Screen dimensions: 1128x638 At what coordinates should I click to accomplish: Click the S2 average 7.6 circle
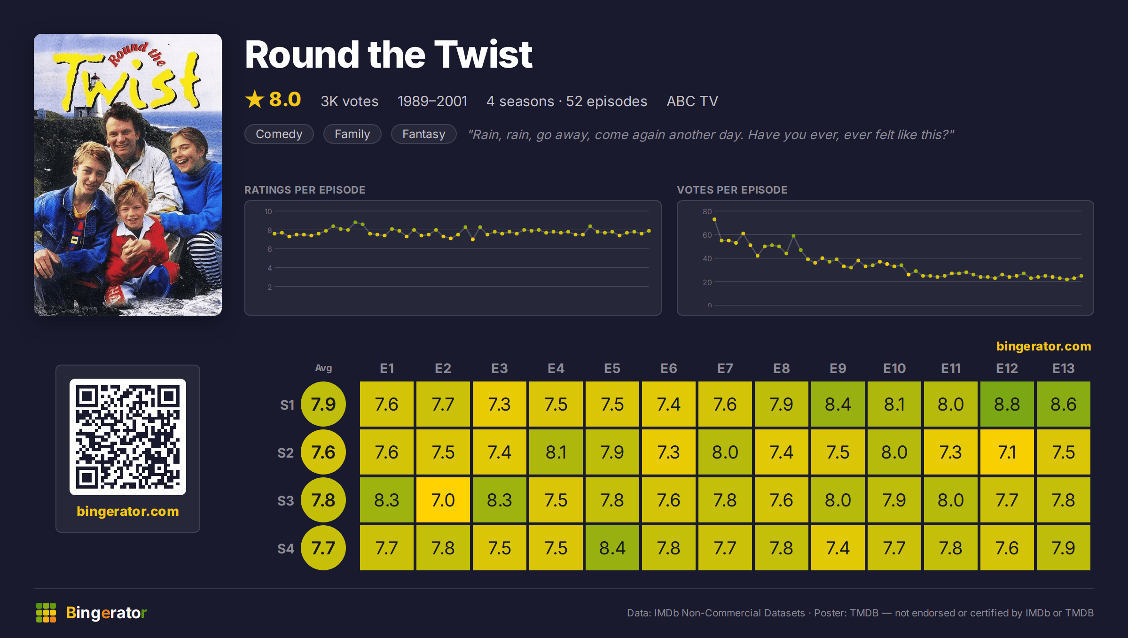click(323, 452)
